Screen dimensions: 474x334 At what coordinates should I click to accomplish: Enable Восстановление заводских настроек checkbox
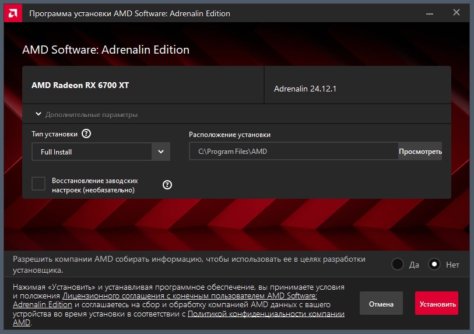pyautogui.click(x=38, y=184)
